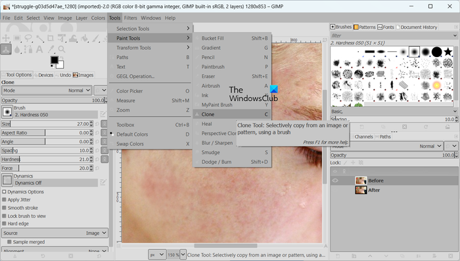Click the star brush in Brushes panel
Viewport: 460px width, 261px height.
pyautogui.click(x=448, y=52)
